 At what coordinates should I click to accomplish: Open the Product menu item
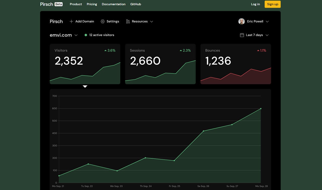(x=76, y=4)
